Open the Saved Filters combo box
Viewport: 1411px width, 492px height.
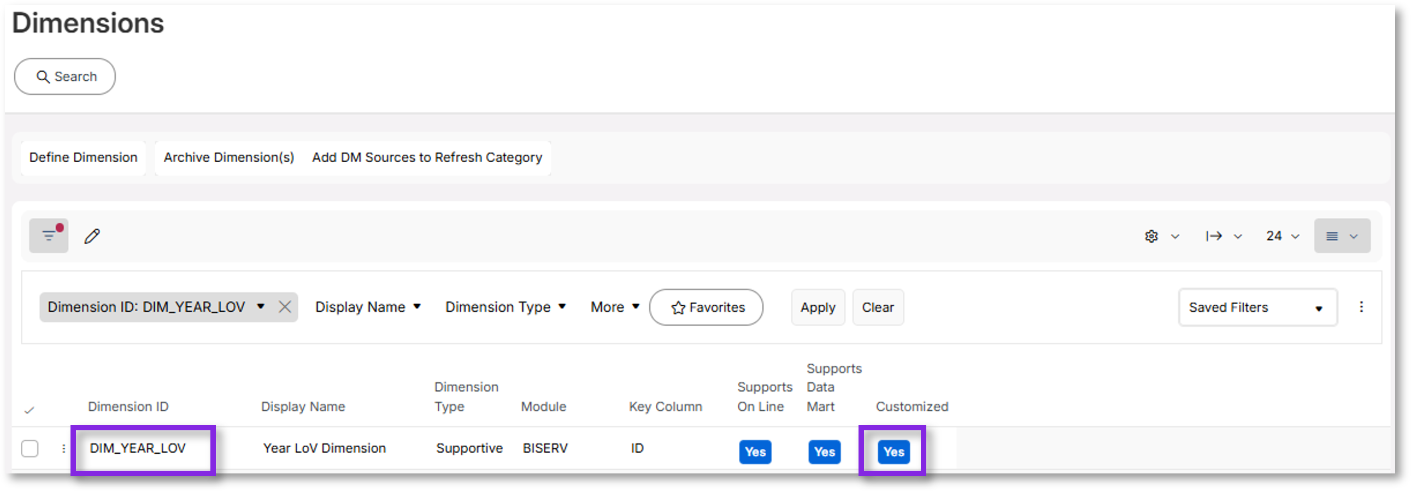pyautogui.click(x=1257, y=307)
